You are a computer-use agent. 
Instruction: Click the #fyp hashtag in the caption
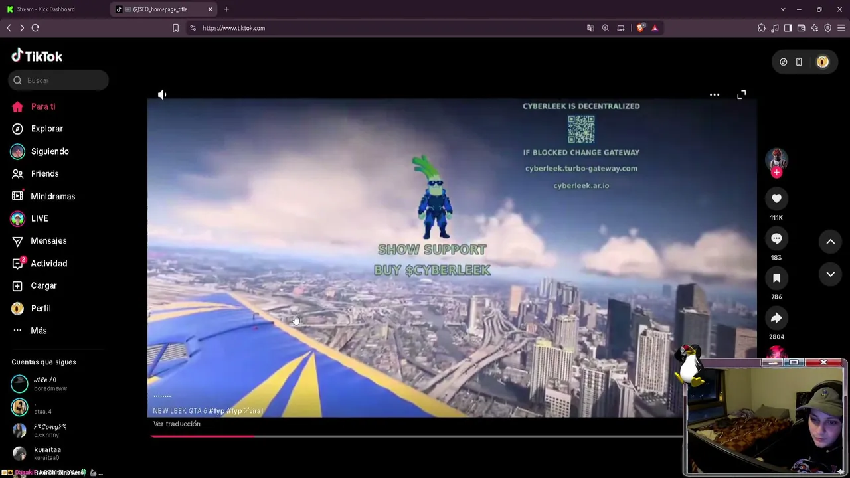[216, 411]
